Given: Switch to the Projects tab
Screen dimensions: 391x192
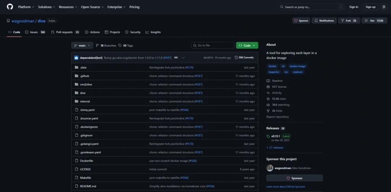Looking at the screenshot, I should tap(113, 32).
